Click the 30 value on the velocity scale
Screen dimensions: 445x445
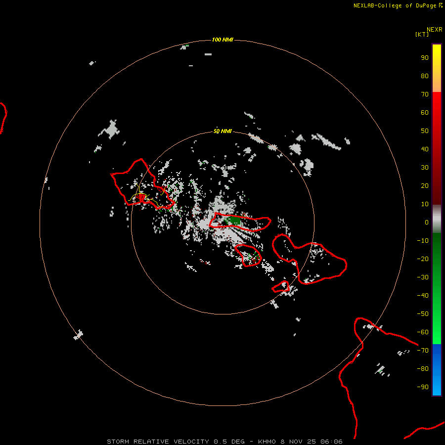click(425, 168)
